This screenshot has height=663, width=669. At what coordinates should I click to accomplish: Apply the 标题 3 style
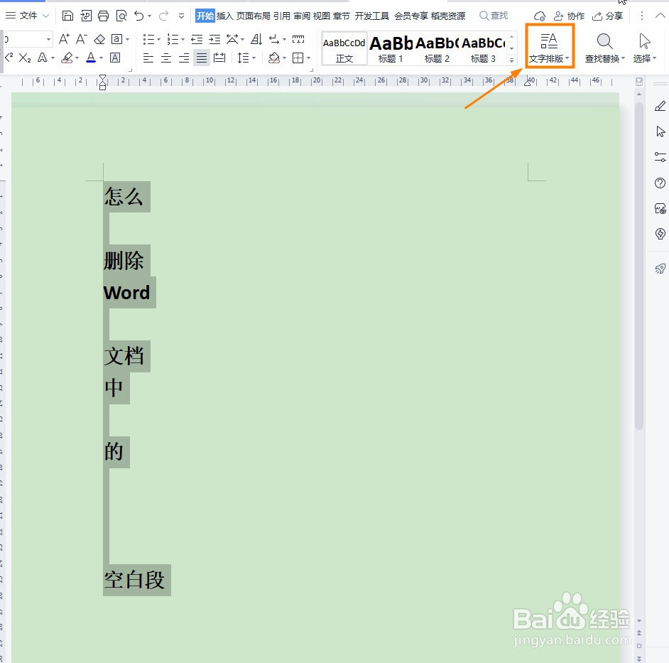(483, 48)
